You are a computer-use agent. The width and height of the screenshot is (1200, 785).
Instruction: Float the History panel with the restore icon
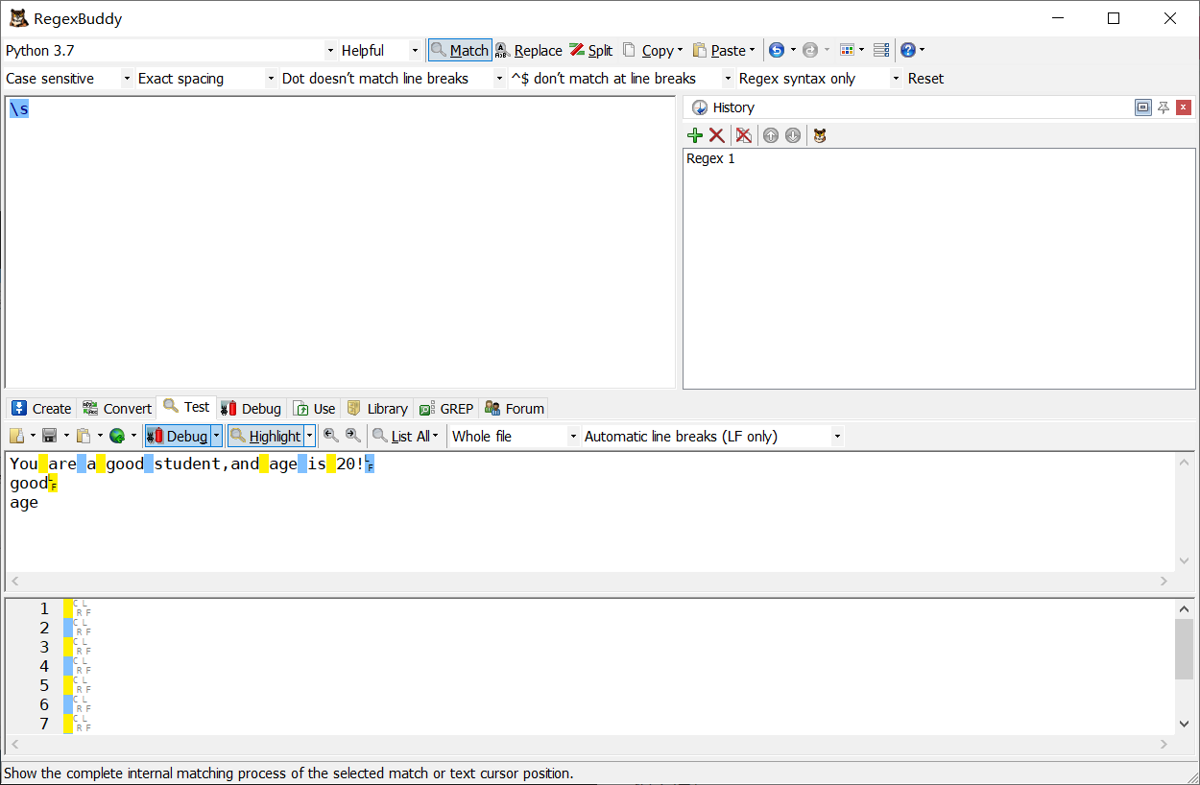(x=1142, y=107)
